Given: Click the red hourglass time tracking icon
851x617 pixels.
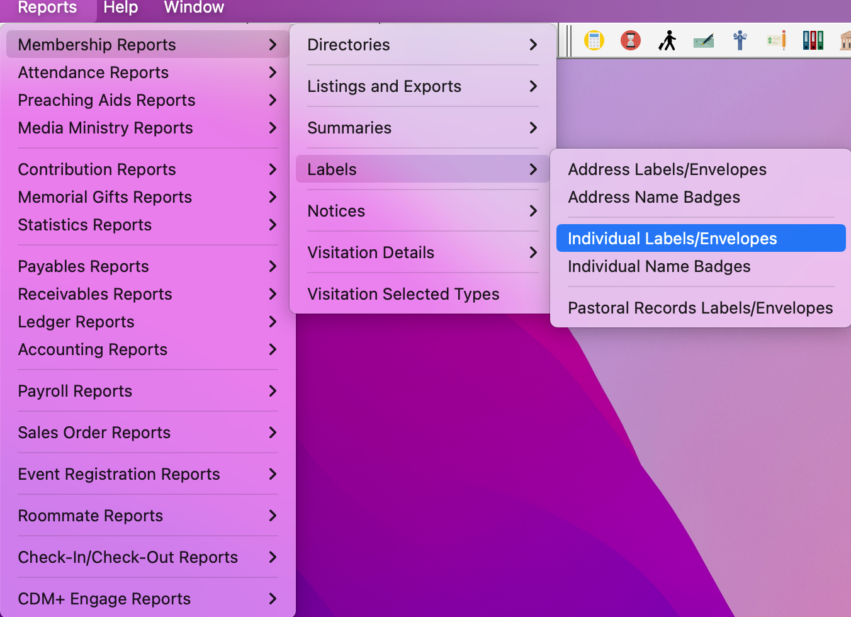Looking at the screenshot, I should (630, 40).
